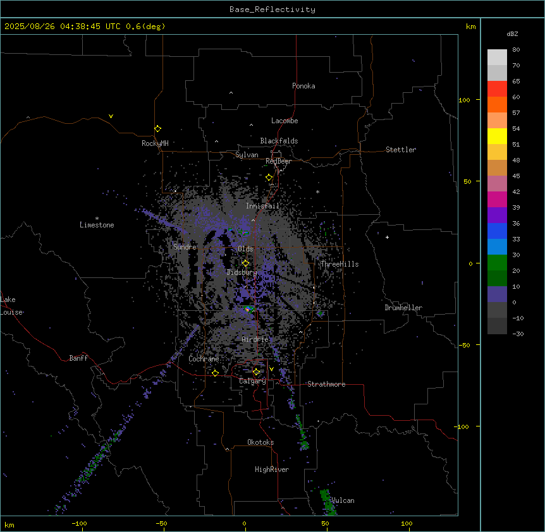Click the Sundre town label
Viewport: 545px width, 532px height.
click(185, 247)
